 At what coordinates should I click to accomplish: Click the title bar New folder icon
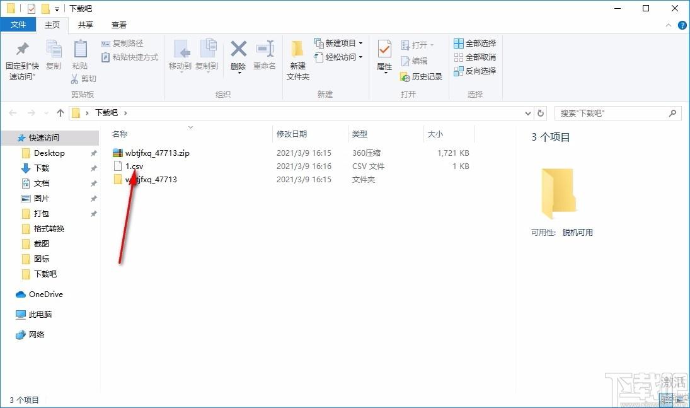[x=45, y=8]
